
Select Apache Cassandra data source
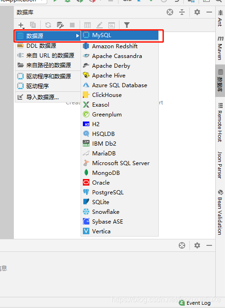pos(119,56)
